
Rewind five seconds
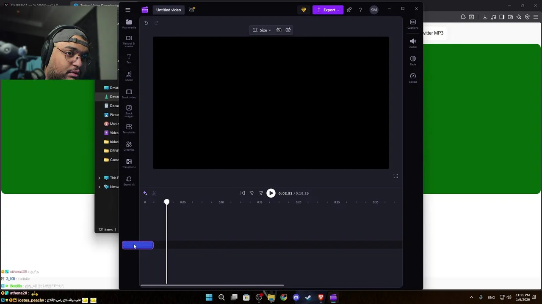[252, 193]
